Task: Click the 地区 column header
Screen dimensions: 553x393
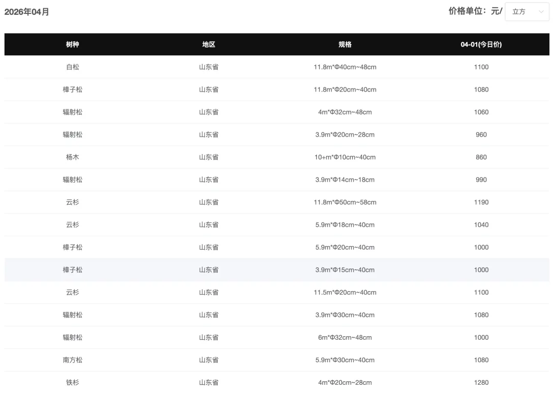Action: [x=209, y=45]
